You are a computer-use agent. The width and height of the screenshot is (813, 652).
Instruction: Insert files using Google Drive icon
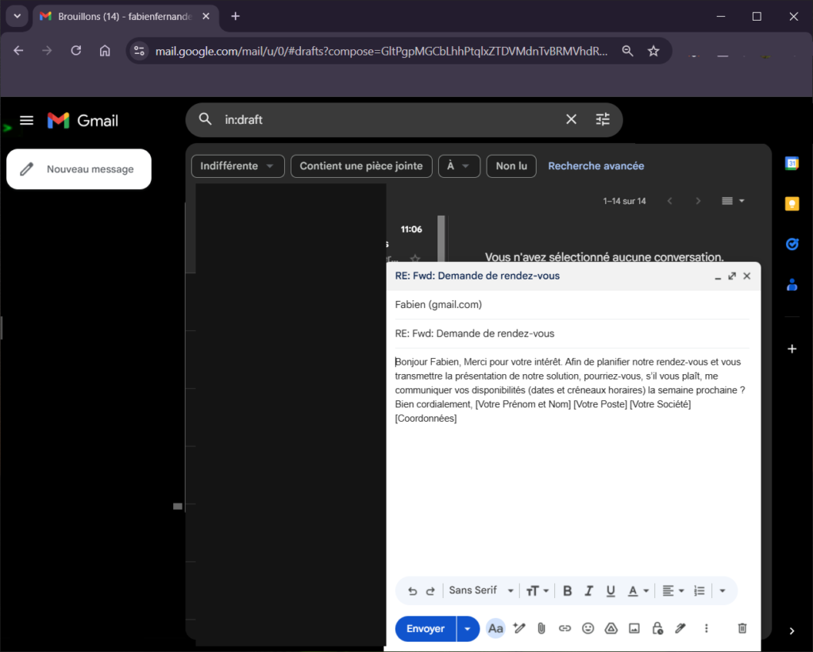(611, 628)
